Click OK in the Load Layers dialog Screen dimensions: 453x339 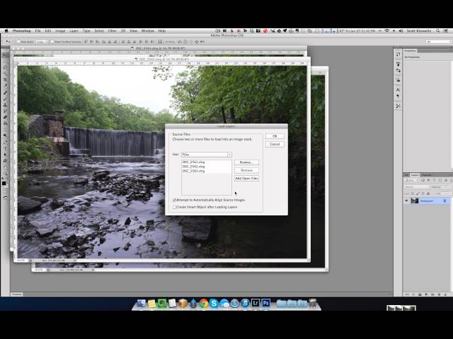275,136
